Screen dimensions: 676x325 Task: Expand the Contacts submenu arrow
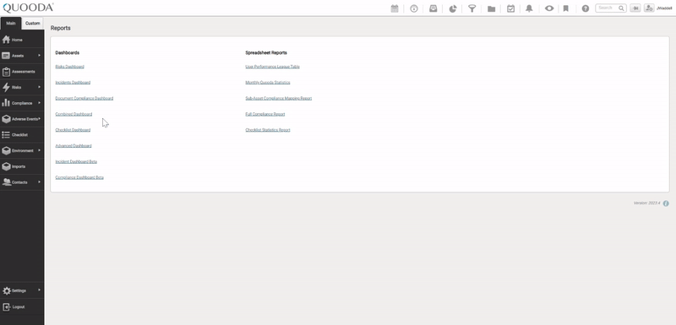[x=39, y=182]
